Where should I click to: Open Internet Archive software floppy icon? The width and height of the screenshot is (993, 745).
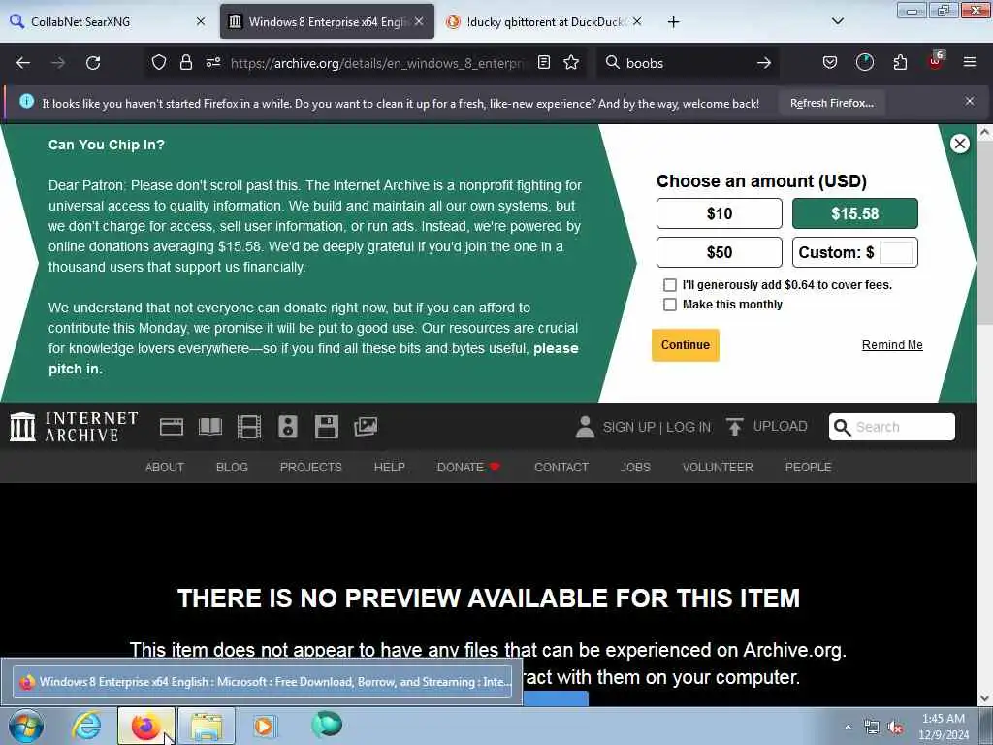point(326,427)
